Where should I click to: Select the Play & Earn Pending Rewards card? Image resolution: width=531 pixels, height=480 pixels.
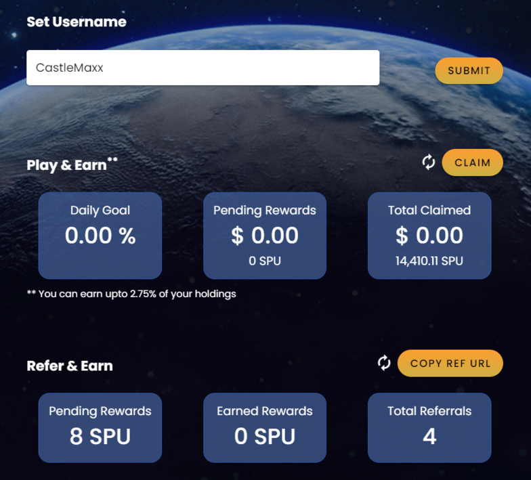[265, 236]
